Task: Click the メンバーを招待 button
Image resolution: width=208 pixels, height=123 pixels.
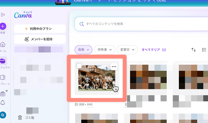Action: click(40, 39)
